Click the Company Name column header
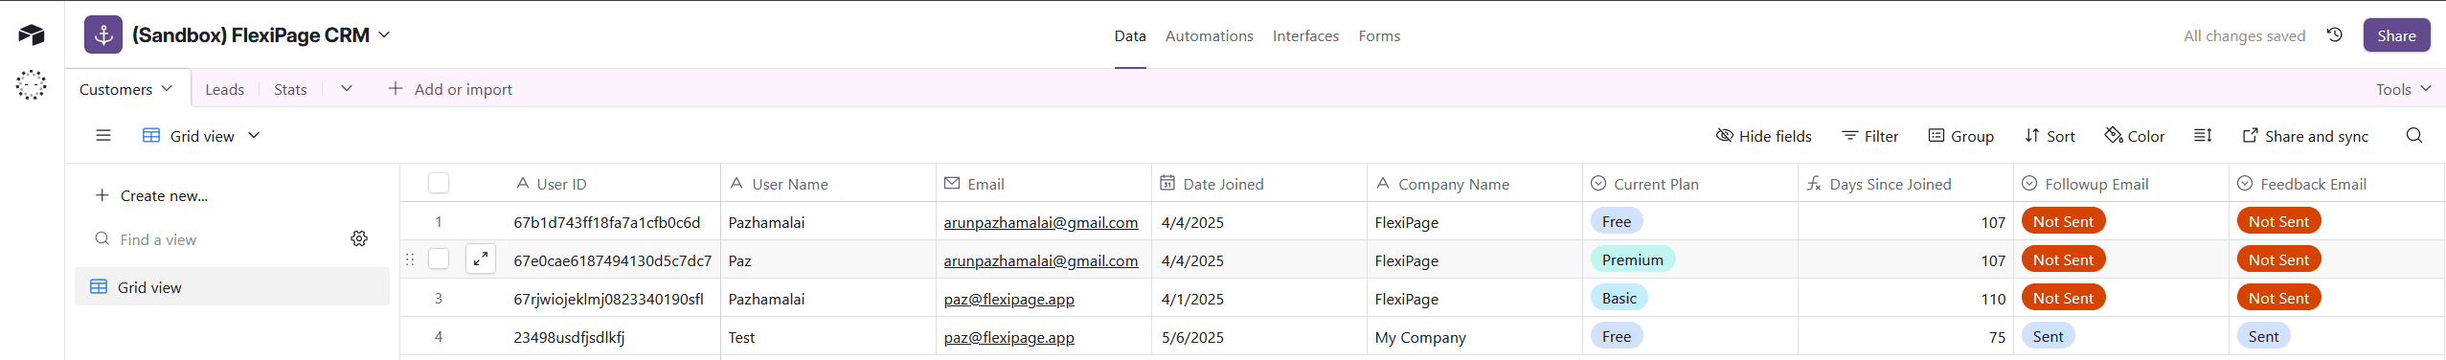Viewport: 2446px width, 360px height. (1475, 183)
